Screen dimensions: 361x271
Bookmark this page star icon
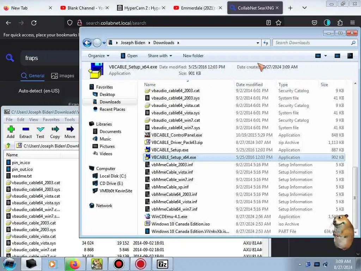(x=279, y=23)
